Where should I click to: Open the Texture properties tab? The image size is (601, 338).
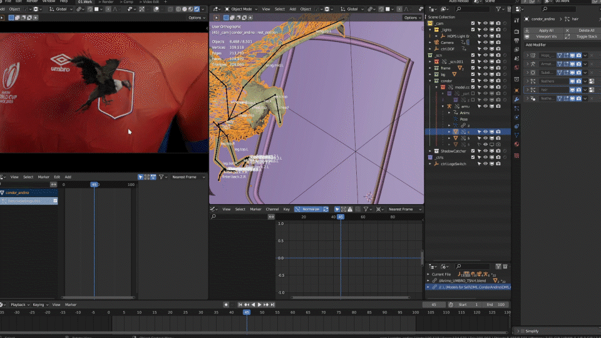[516, 156]
